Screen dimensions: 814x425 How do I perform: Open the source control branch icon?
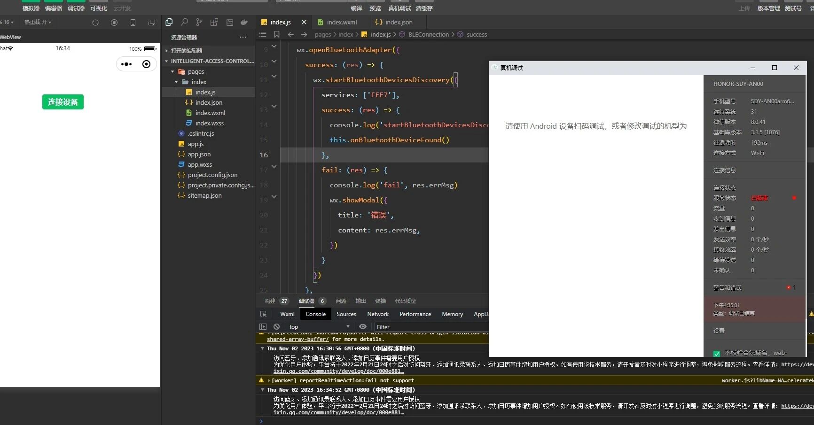(x=199, y=22)
